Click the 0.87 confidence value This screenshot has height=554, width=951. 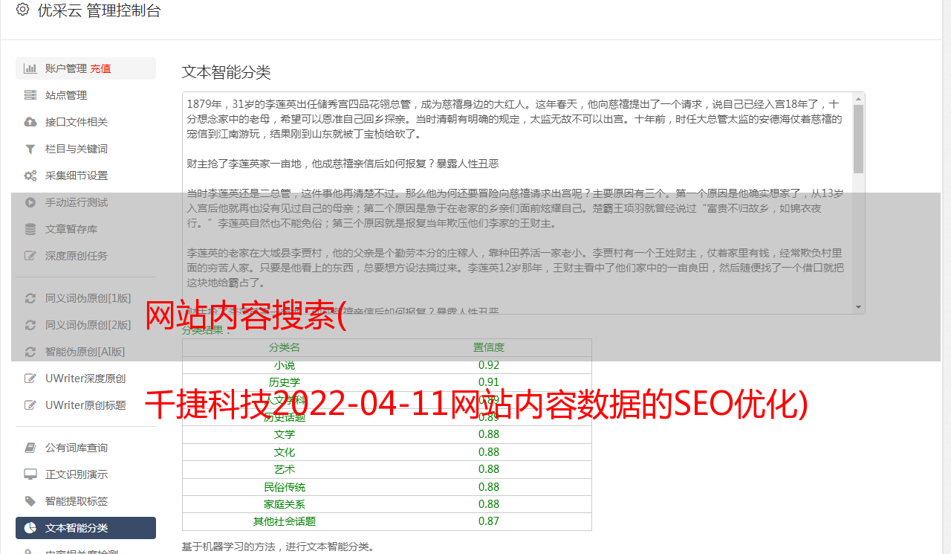489,521
